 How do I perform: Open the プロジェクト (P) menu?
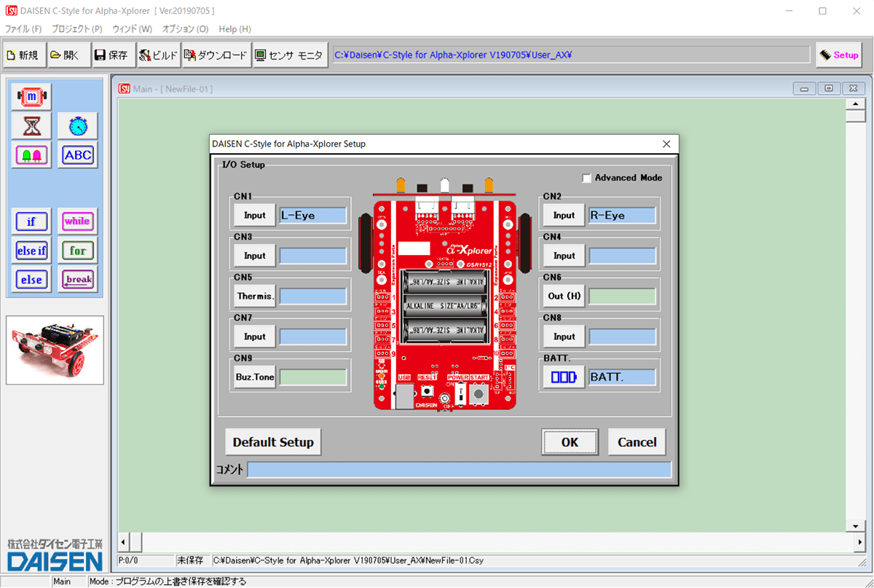(77, 29)
